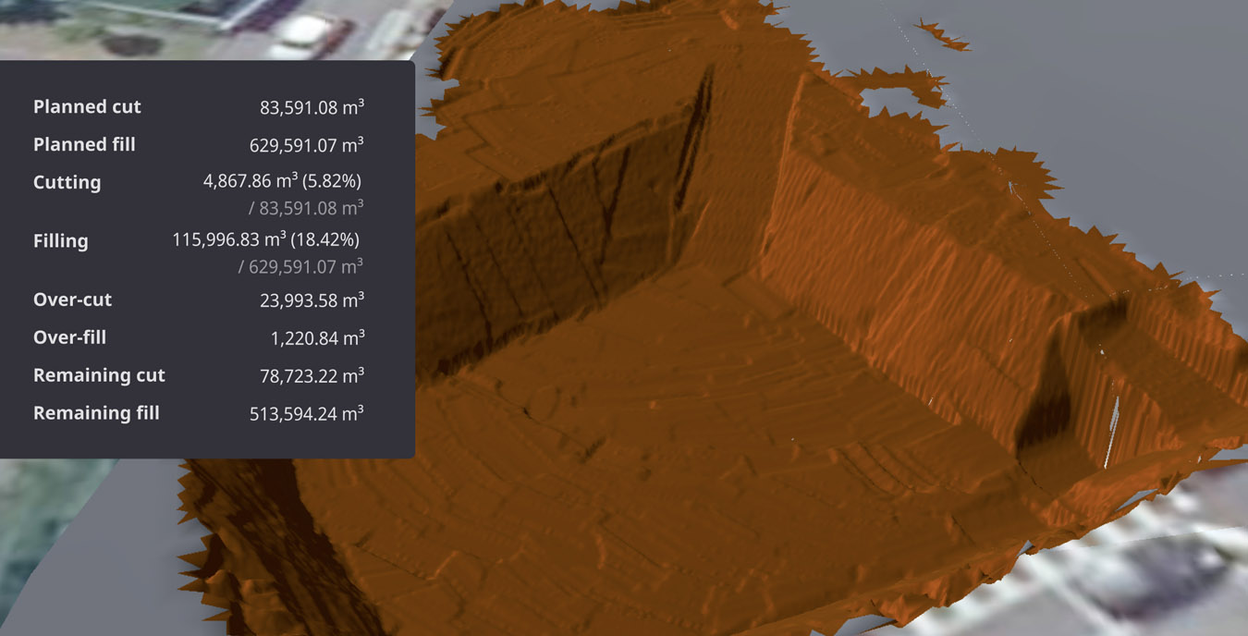1248x636 pixels.
Task: Select the 513,594.24 m³ remaining fill value
Action: pos(306,413)
